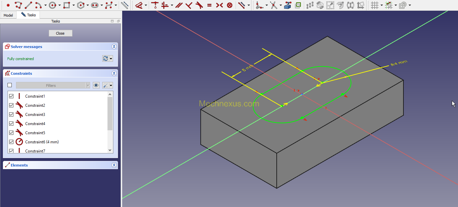Select the Create Arc tool

38,5
